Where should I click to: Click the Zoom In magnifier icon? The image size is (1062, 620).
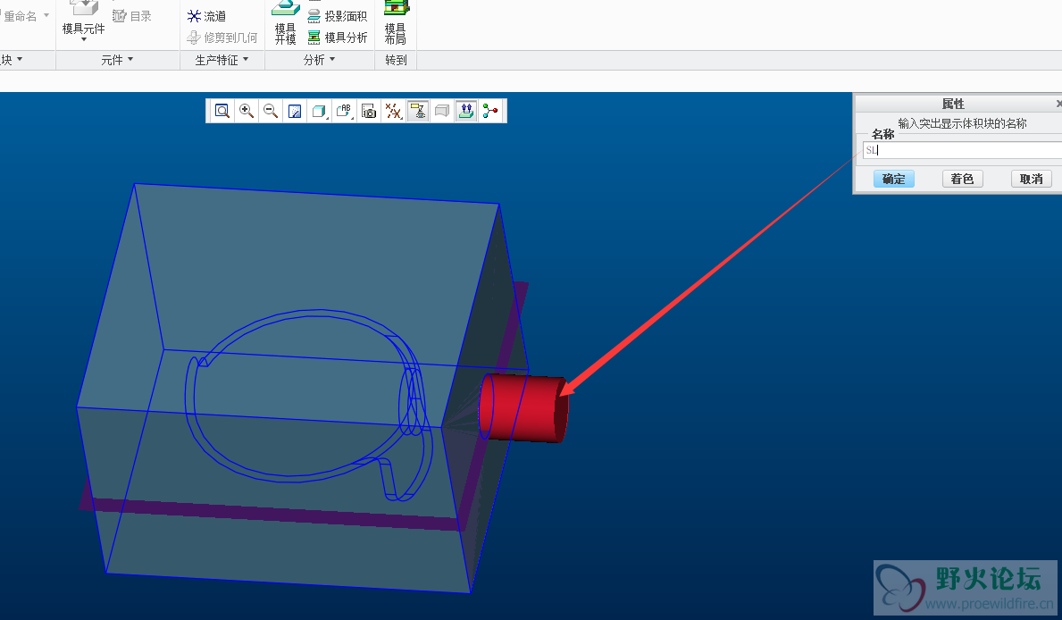247,111
